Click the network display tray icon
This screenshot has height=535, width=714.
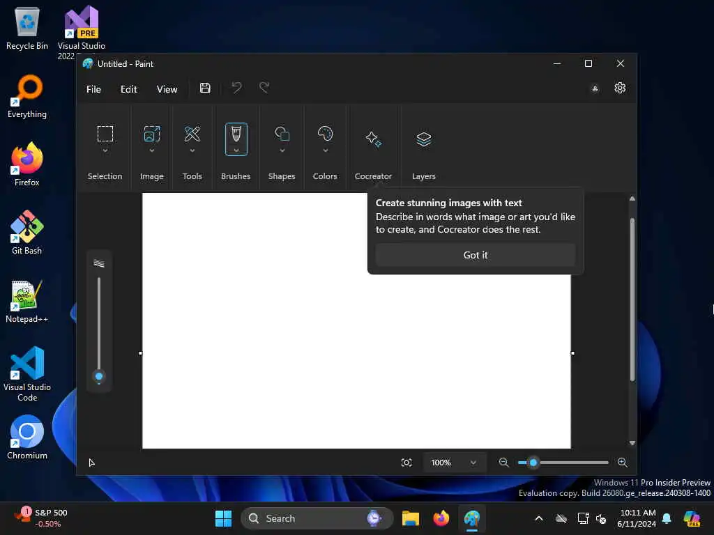[x=584, y=518]
